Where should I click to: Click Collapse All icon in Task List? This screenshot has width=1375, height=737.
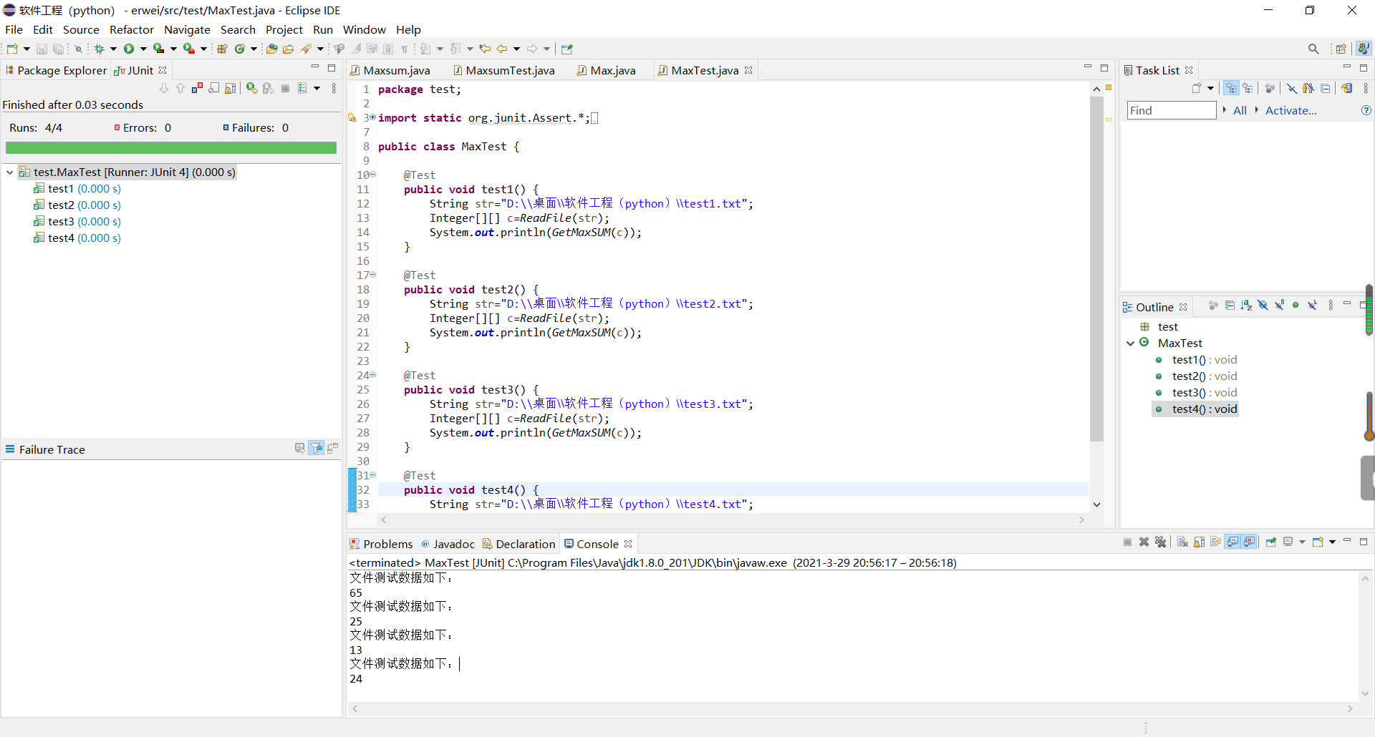tap(1326, 88)
